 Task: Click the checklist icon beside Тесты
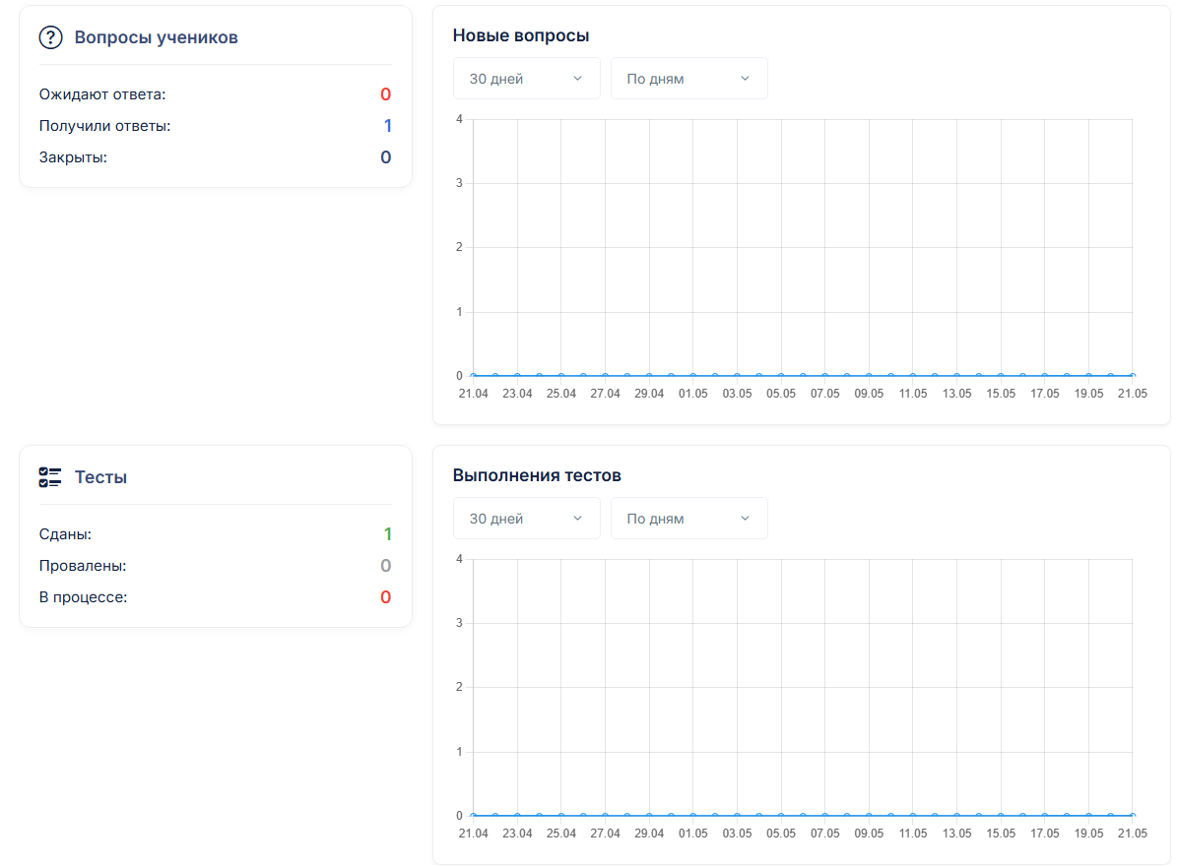click(x=50, y=477)
